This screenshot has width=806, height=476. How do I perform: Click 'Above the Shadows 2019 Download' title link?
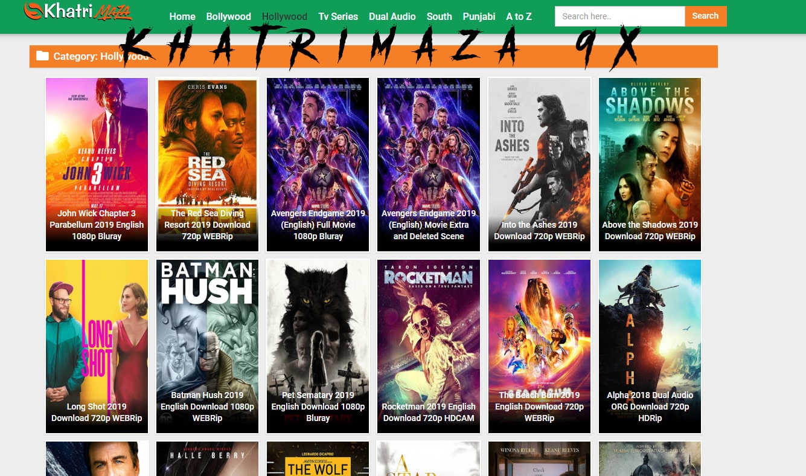(650, 231)
